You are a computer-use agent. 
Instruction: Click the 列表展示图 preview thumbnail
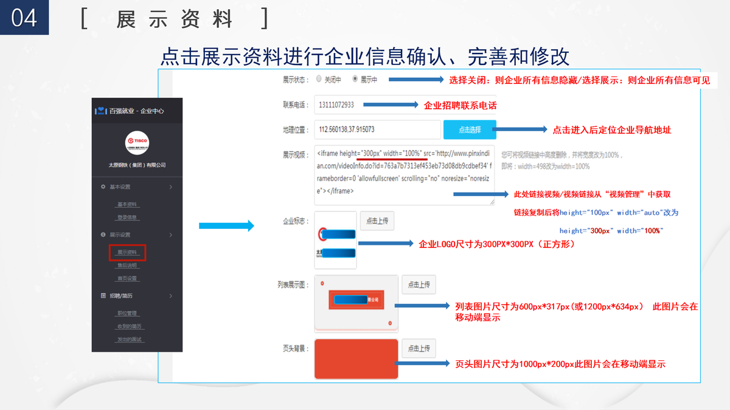[x=356, y=303]
